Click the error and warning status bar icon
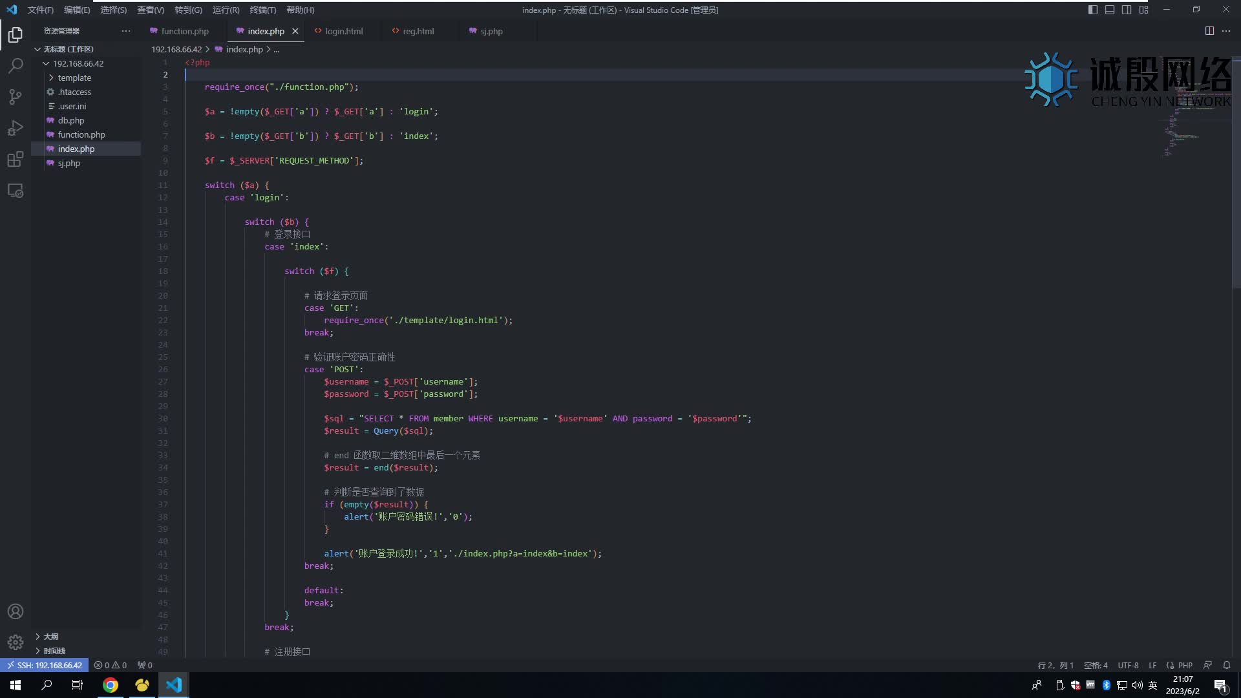Viewport: 1241px width, 698px height. (109, 665)
